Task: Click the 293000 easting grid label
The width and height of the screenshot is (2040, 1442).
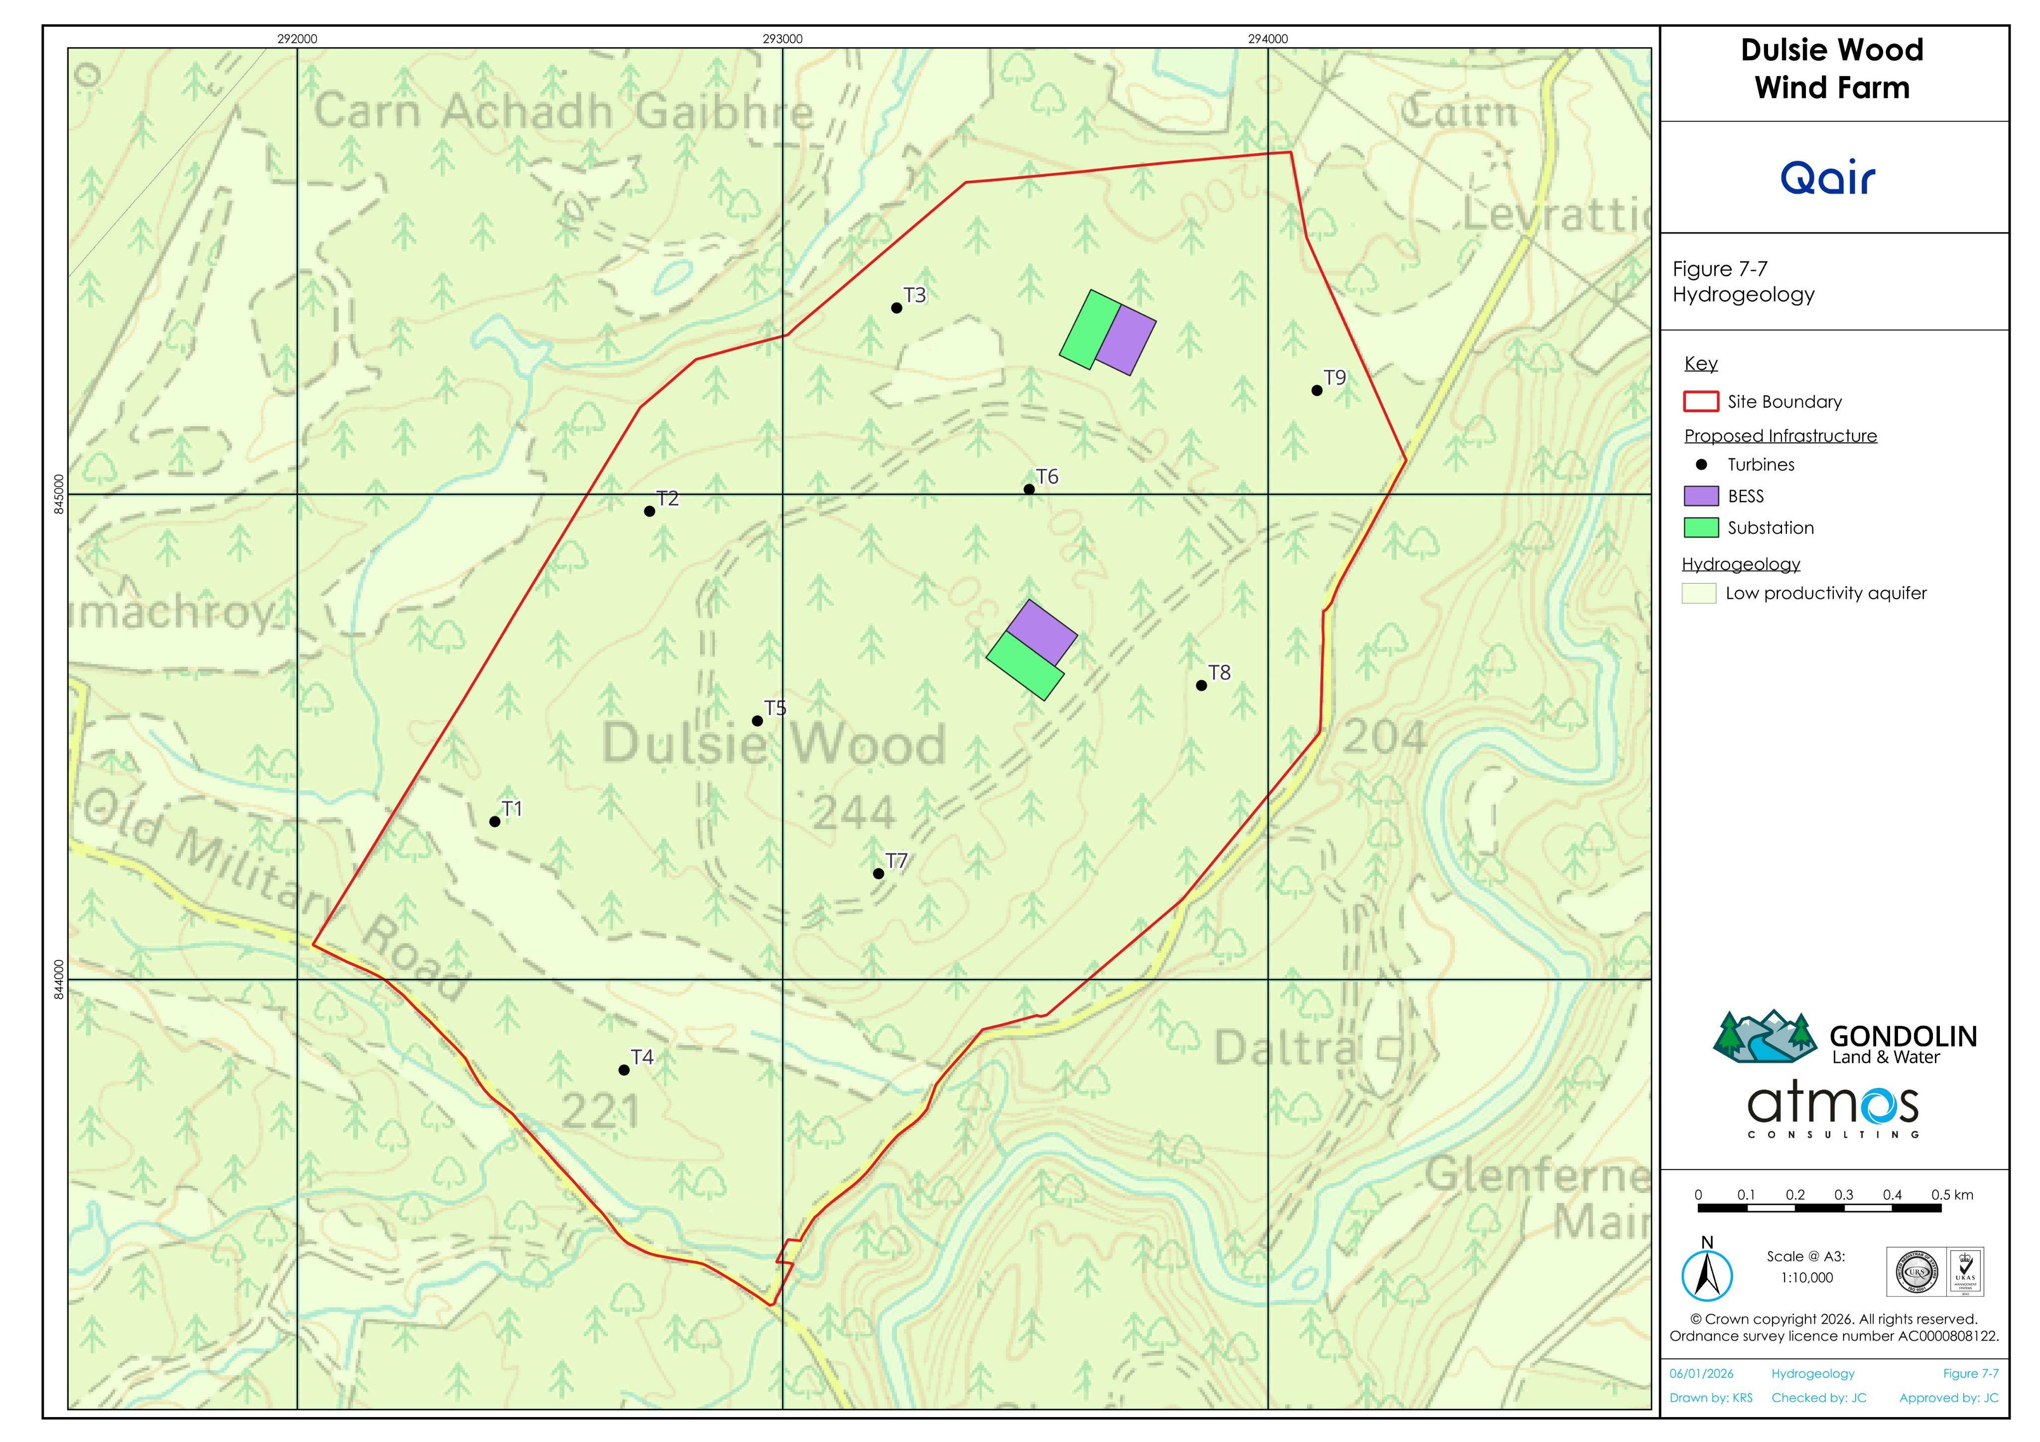Action: tap(782, 39)
